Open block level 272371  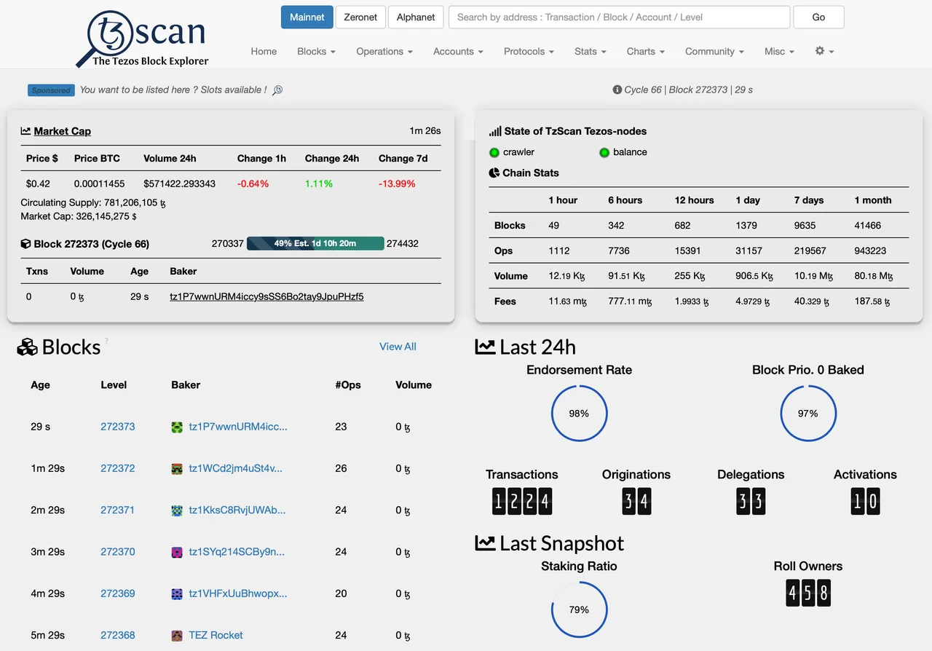117,510
